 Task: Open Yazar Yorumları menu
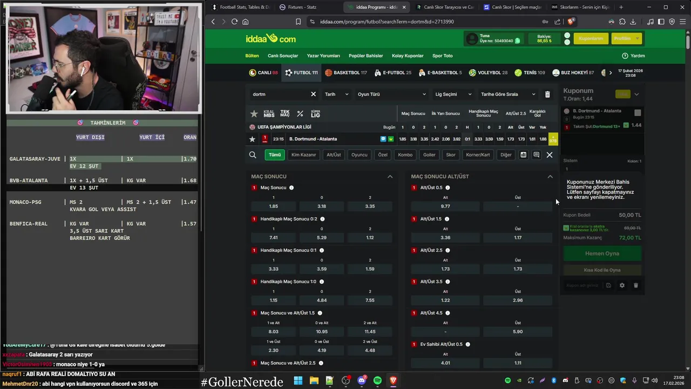click(x=323, y=56)
